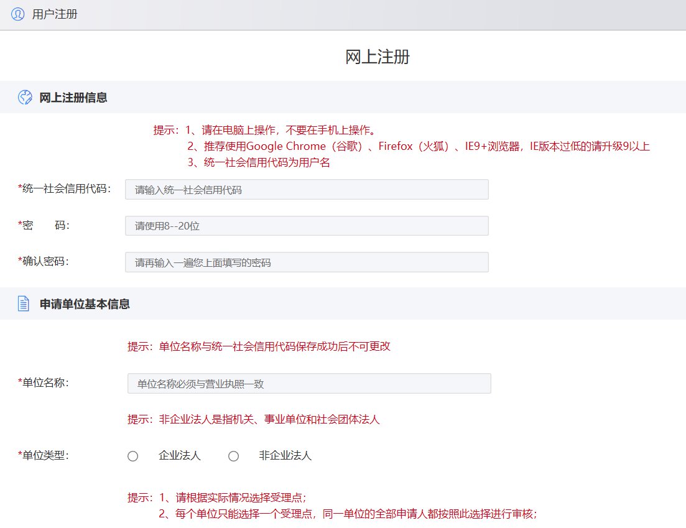The image size is (686, 528).
Task: Click the user profile icon in header
Action: tap(17, 14)
